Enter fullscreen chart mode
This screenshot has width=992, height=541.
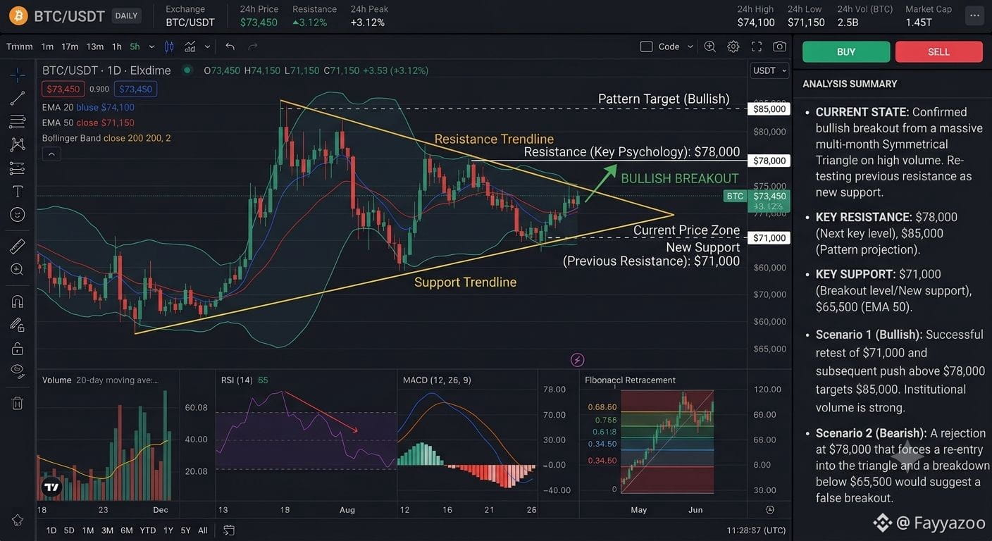757,46
